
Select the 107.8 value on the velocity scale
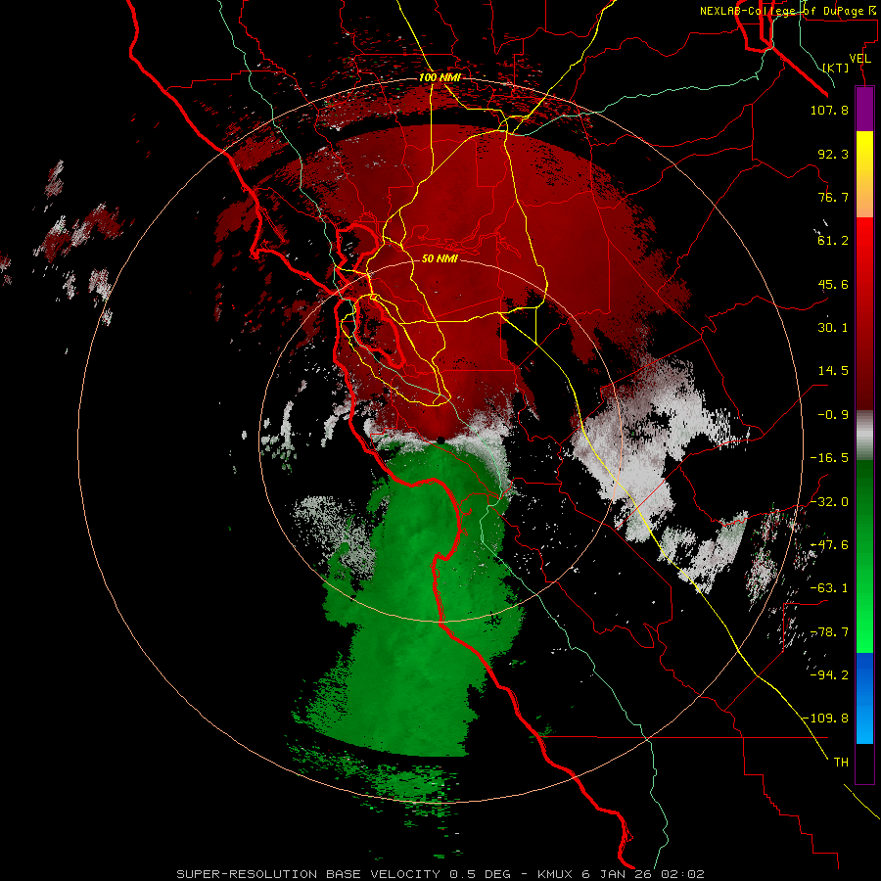829,110
